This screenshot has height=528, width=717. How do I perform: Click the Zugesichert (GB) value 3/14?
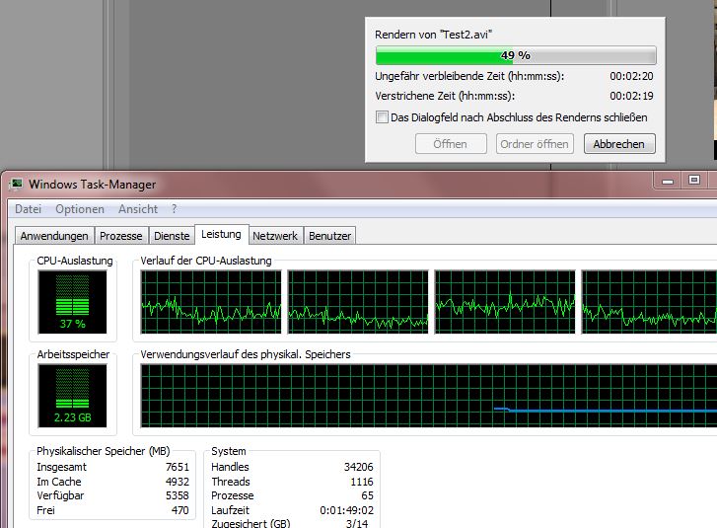tap(357, 523)
